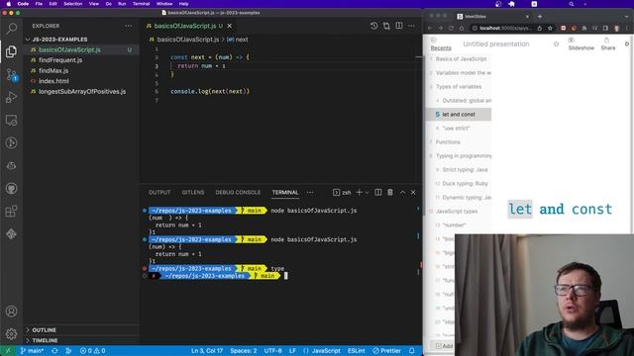Click Untitled presentation title field
Image resolution: width=634 pixels, height=356 pixels.
pos(496,44)
